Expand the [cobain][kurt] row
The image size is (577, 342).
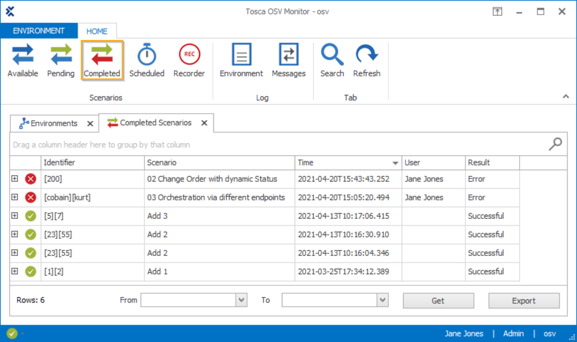tap(15, 197)
